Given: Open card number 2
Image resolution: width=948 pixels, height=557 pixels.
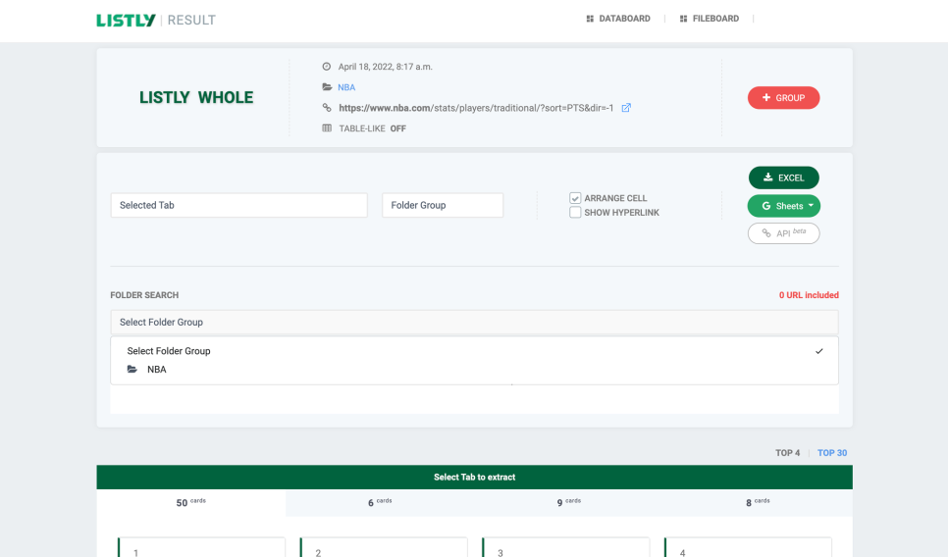Looking at the screenshot, I should tap(384, 547).
